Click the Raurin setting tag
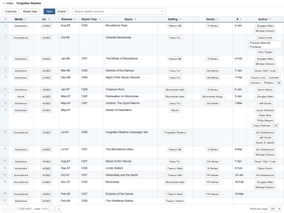This screenshot has width=284, height=213. pyautogui.click(x=175, y=110)
